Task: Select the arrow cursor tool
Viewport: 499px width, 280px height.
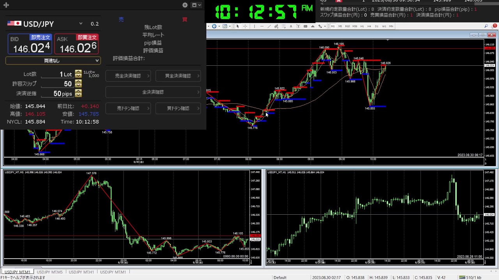Action: click(x=237, y=26)
